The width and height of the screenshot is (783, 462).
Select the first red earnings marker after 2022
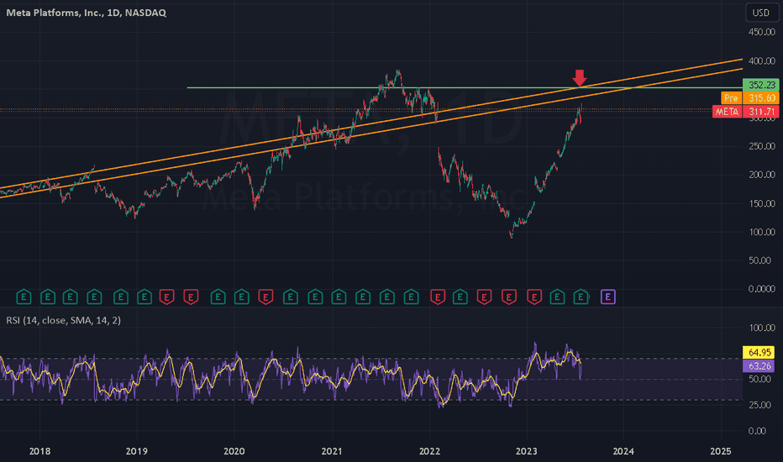click(x=438, y=297)
